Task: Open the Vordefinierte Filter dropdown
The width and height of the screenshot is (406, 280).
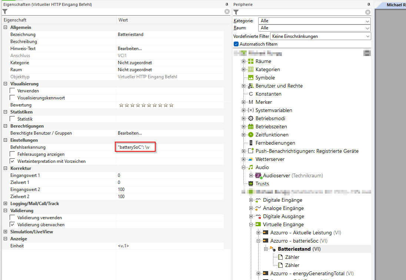Action: [x=320, y=36]
